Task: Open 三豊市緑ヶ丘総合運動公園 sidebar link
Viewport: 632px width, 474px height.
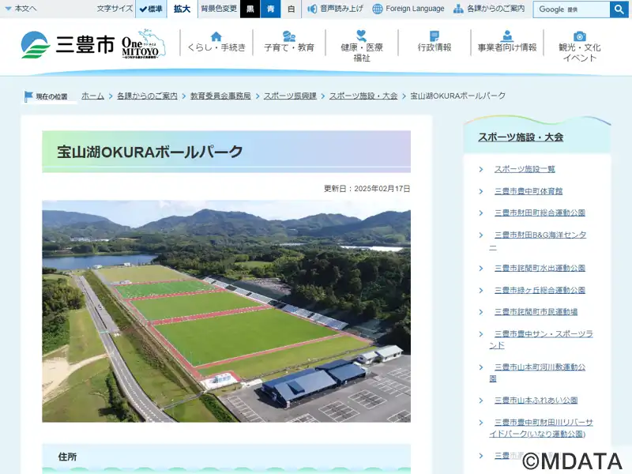Action: (540, 290)
